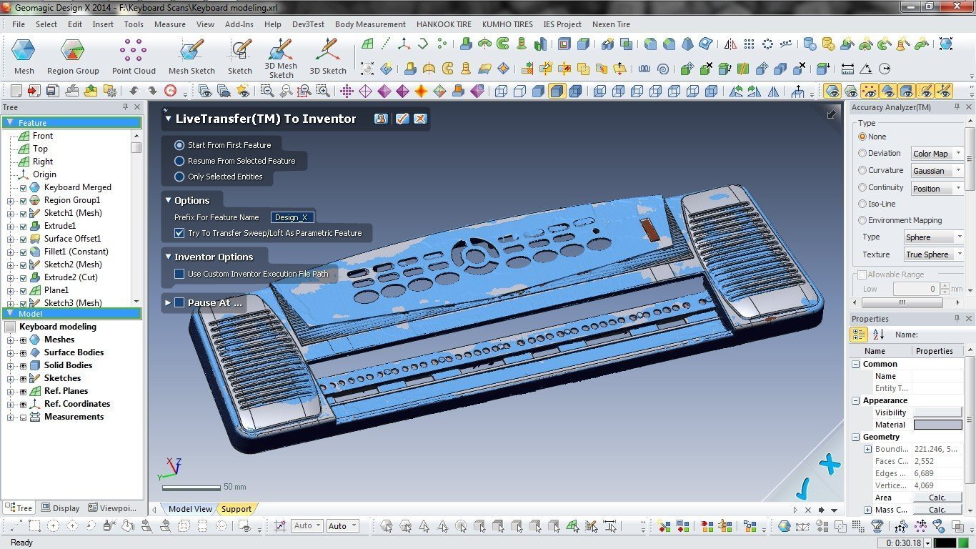Open the Color Map dropdown
The width and height of the screenshot is (976, 549).
pos(937,154)
